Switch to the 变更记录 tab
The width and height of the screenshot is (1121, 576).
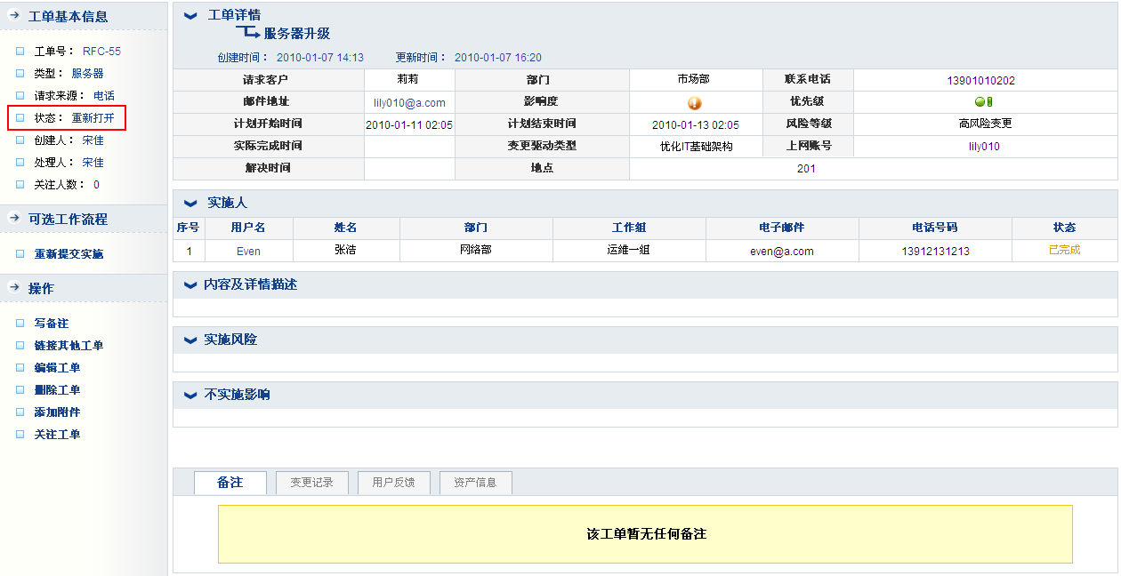point(311,483)
